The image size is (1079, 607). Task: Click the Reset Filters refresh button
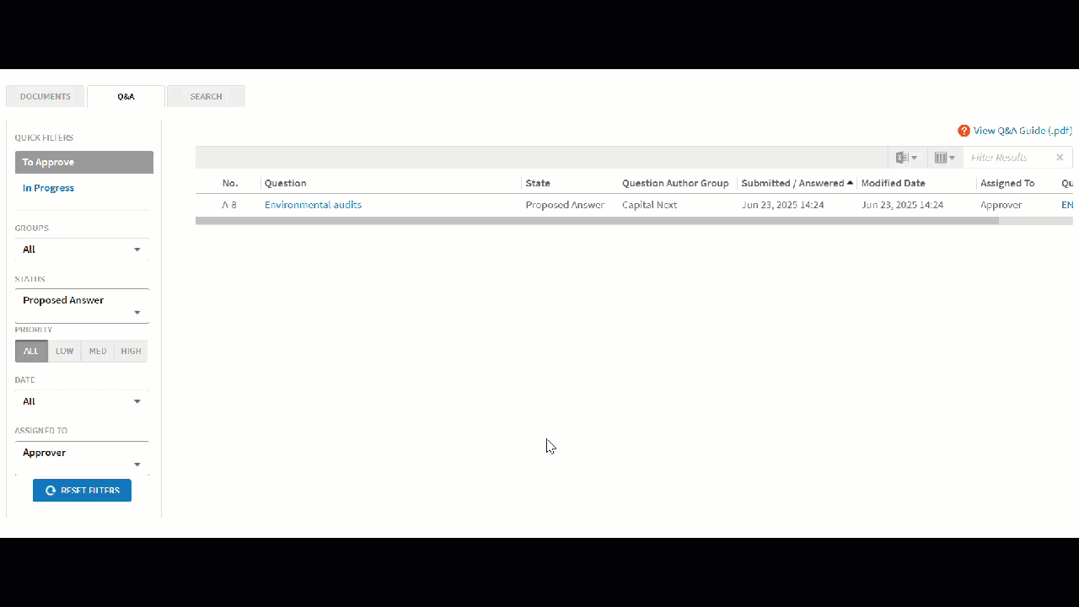[82, 491]
